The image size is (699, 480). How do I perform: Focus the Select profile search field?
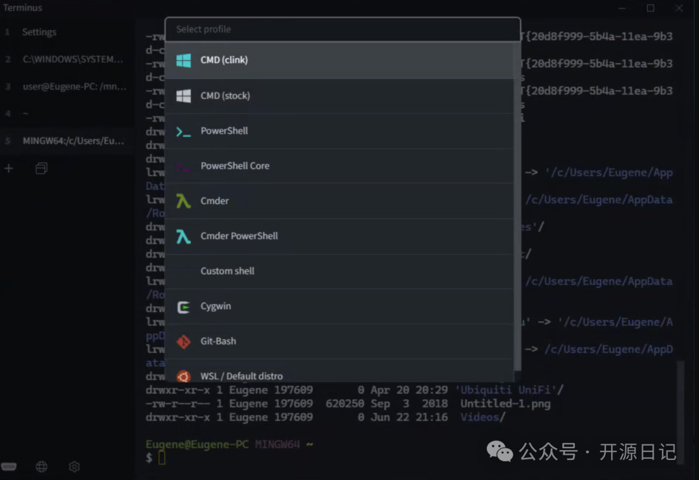click(x=342, y=29)
